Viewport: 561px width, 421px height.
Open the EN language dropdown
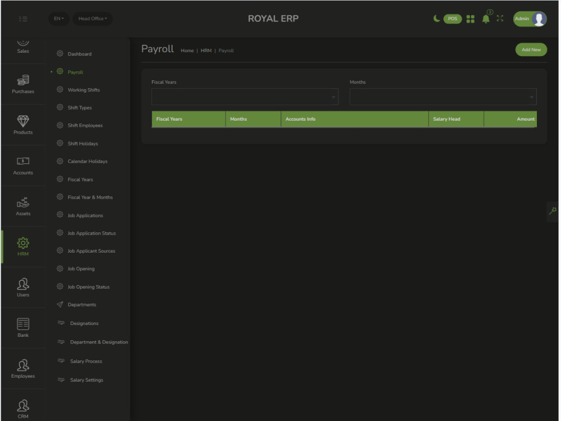coord(59,19)
